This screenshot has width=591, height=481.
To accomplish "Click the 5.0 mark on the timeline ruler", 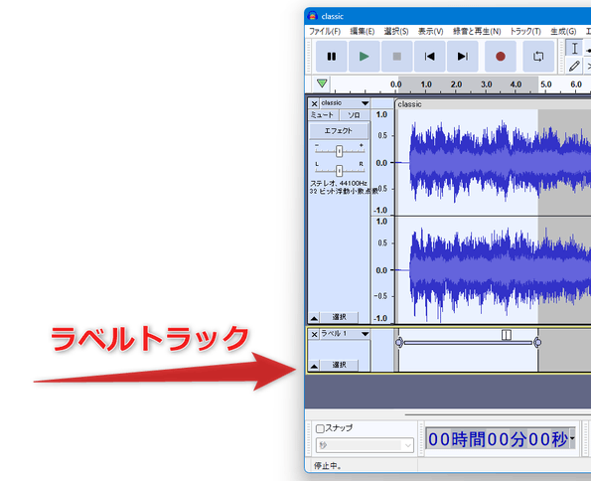I will click(545, 84).
